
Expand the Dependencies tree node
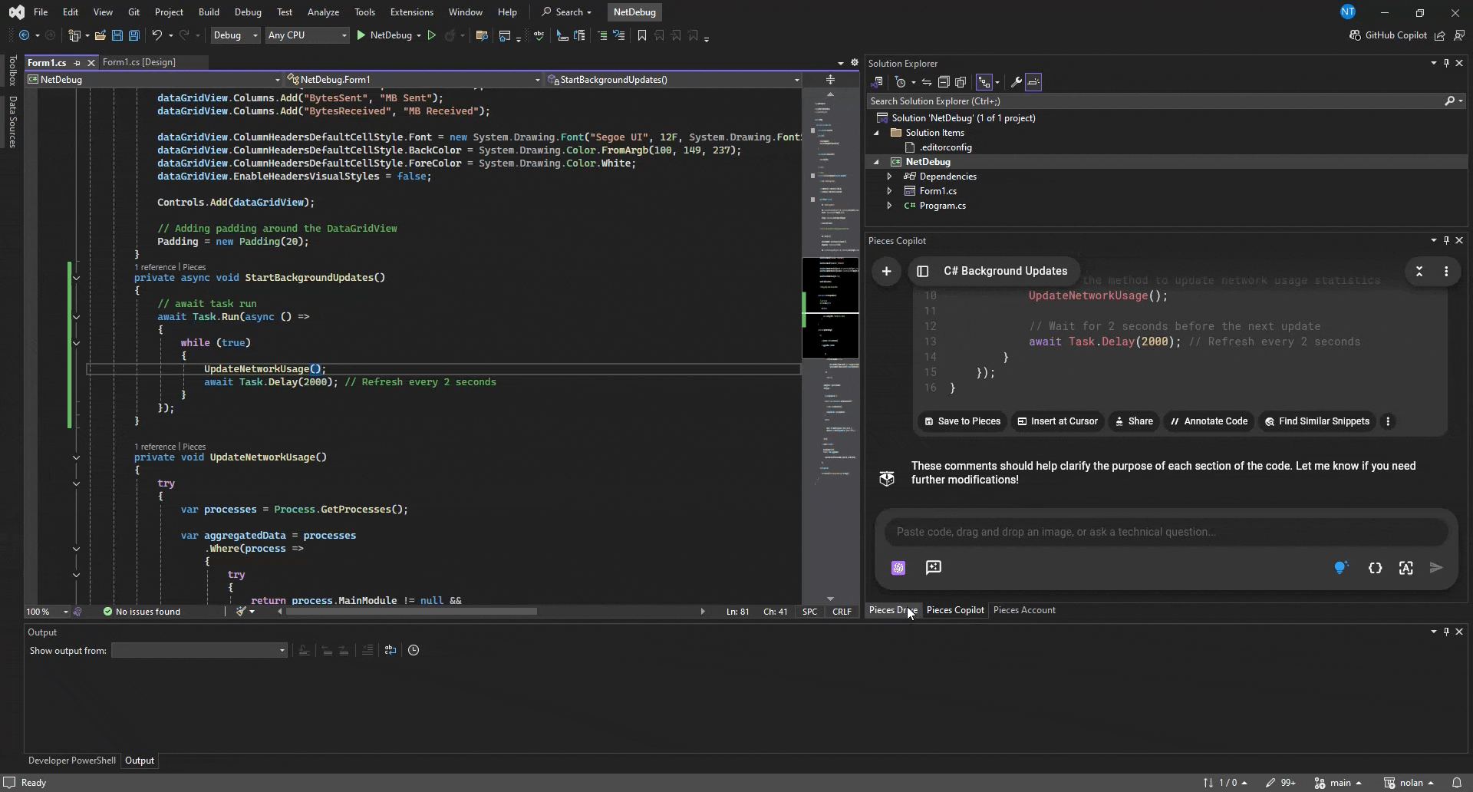tap(889, 177)
